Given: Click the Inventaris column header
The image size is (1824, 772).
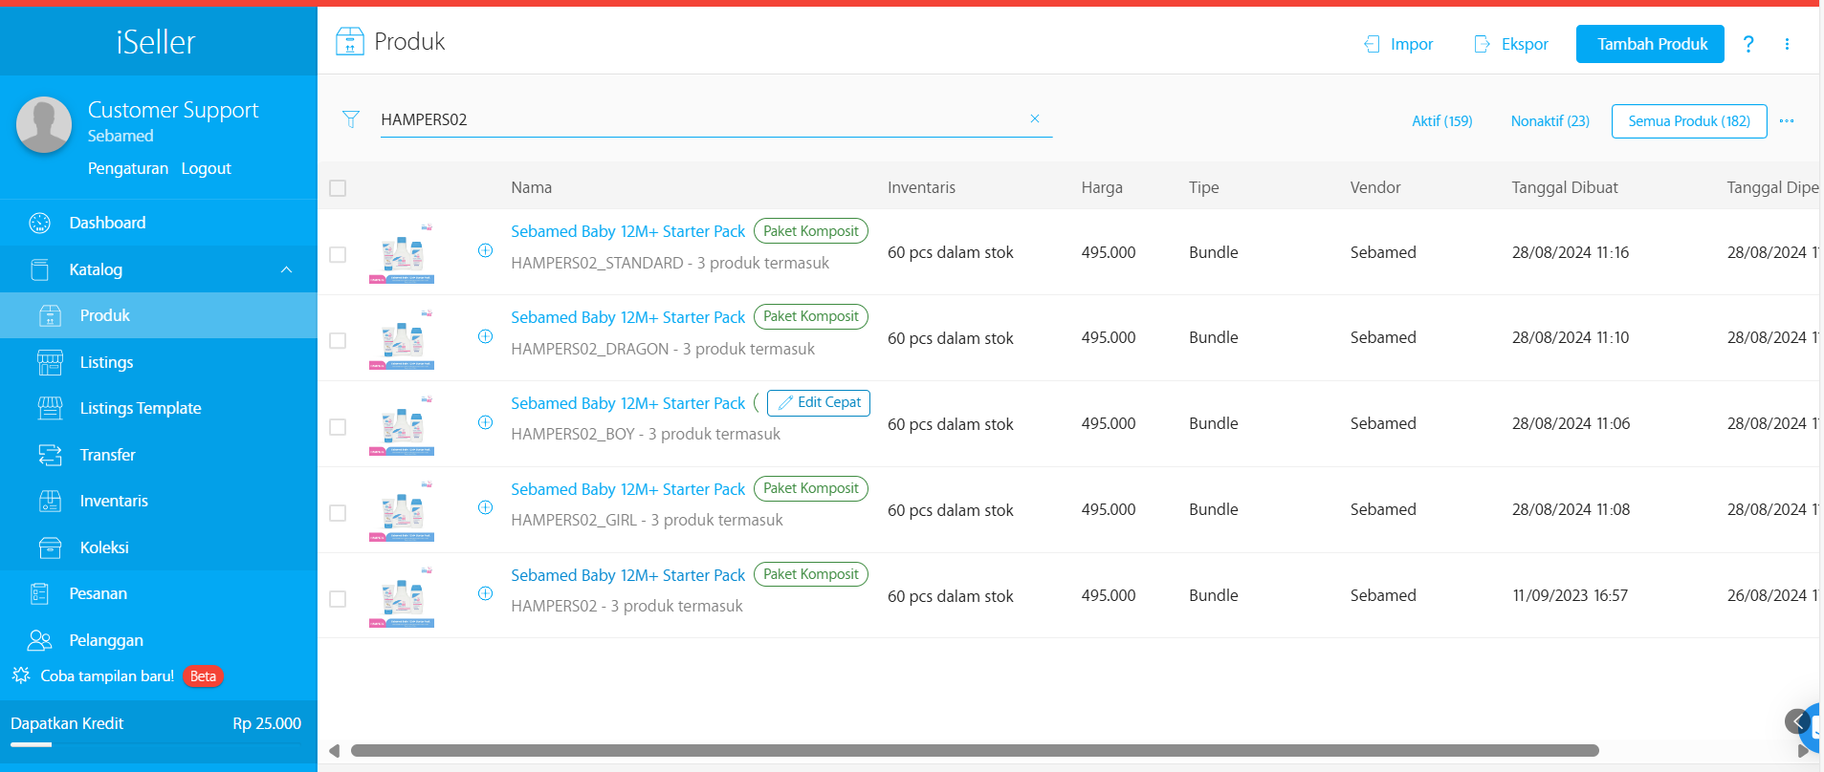Looking at the screenshot, I should [x=921, y=187].
